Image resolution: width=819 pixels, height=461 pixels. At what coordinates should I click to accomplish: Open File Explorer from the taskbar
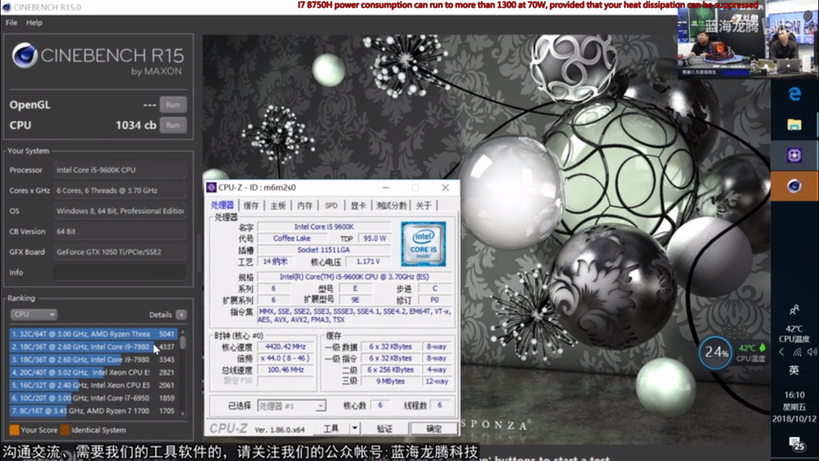[x=795, y=125]
